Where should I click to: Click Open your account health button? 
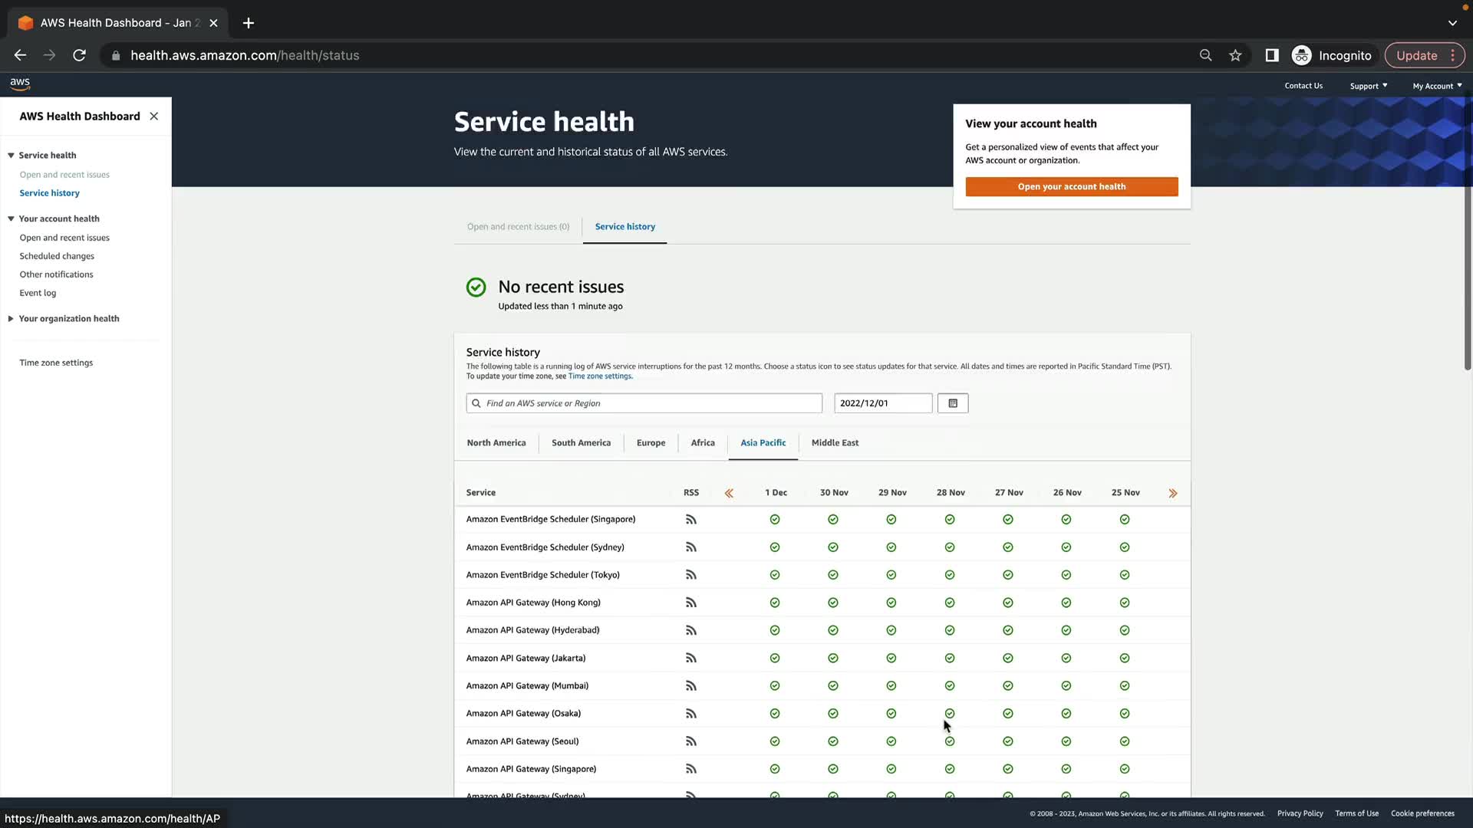click(1071, 187)
